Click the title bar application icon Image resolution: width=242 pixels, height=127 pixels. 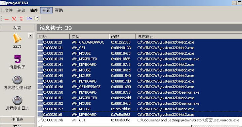(3, 3)
